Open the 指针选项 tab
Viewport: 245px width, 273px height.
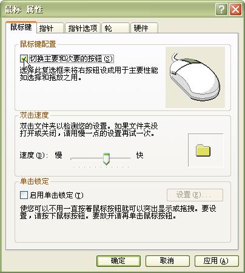point(82,28)
